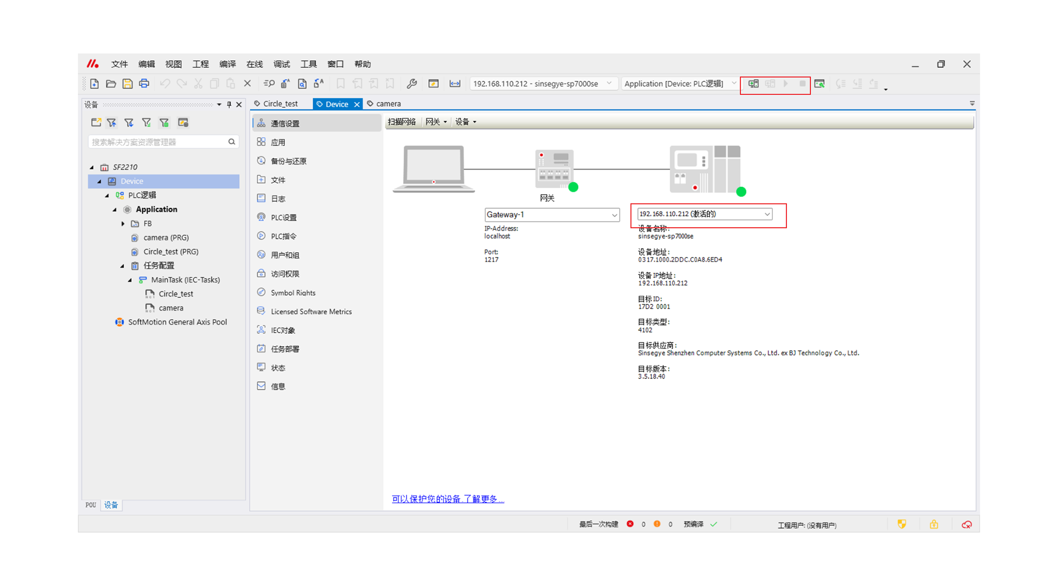The width and height of the screenshot is (1042, 586).
Task: Toggle the pin on the 设备 panel
Action: pos(229,104)
